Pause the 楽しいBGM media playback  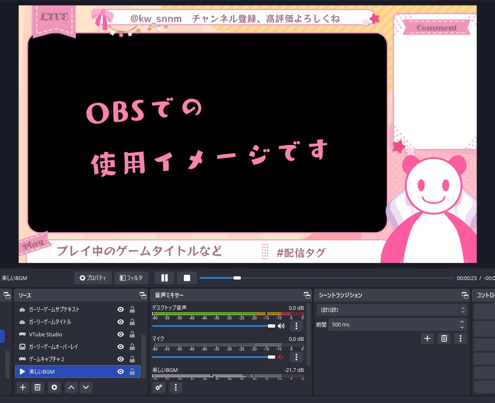click(164, 277)
